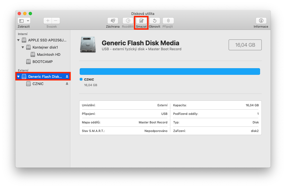Click the blue CZNIC partition usage bar
The height and width of the screenshot is (188, 286).
pos(170,72)
